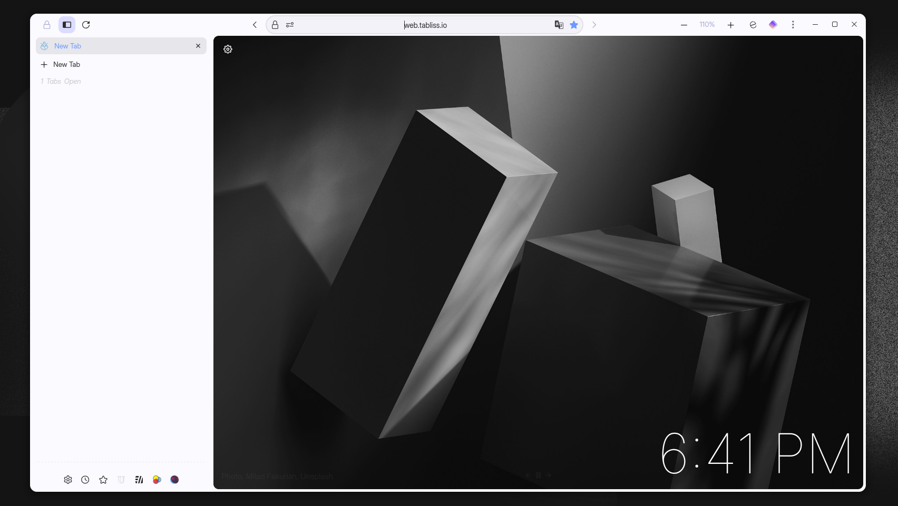Open history clock icon in sidebar
The height and width of the screenshot is (506, 898).
(x=85, y=480)
